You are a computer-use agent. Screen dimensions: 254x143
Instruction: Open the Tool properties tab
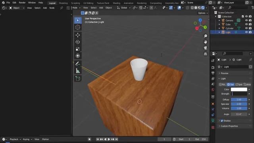(213, 61)
